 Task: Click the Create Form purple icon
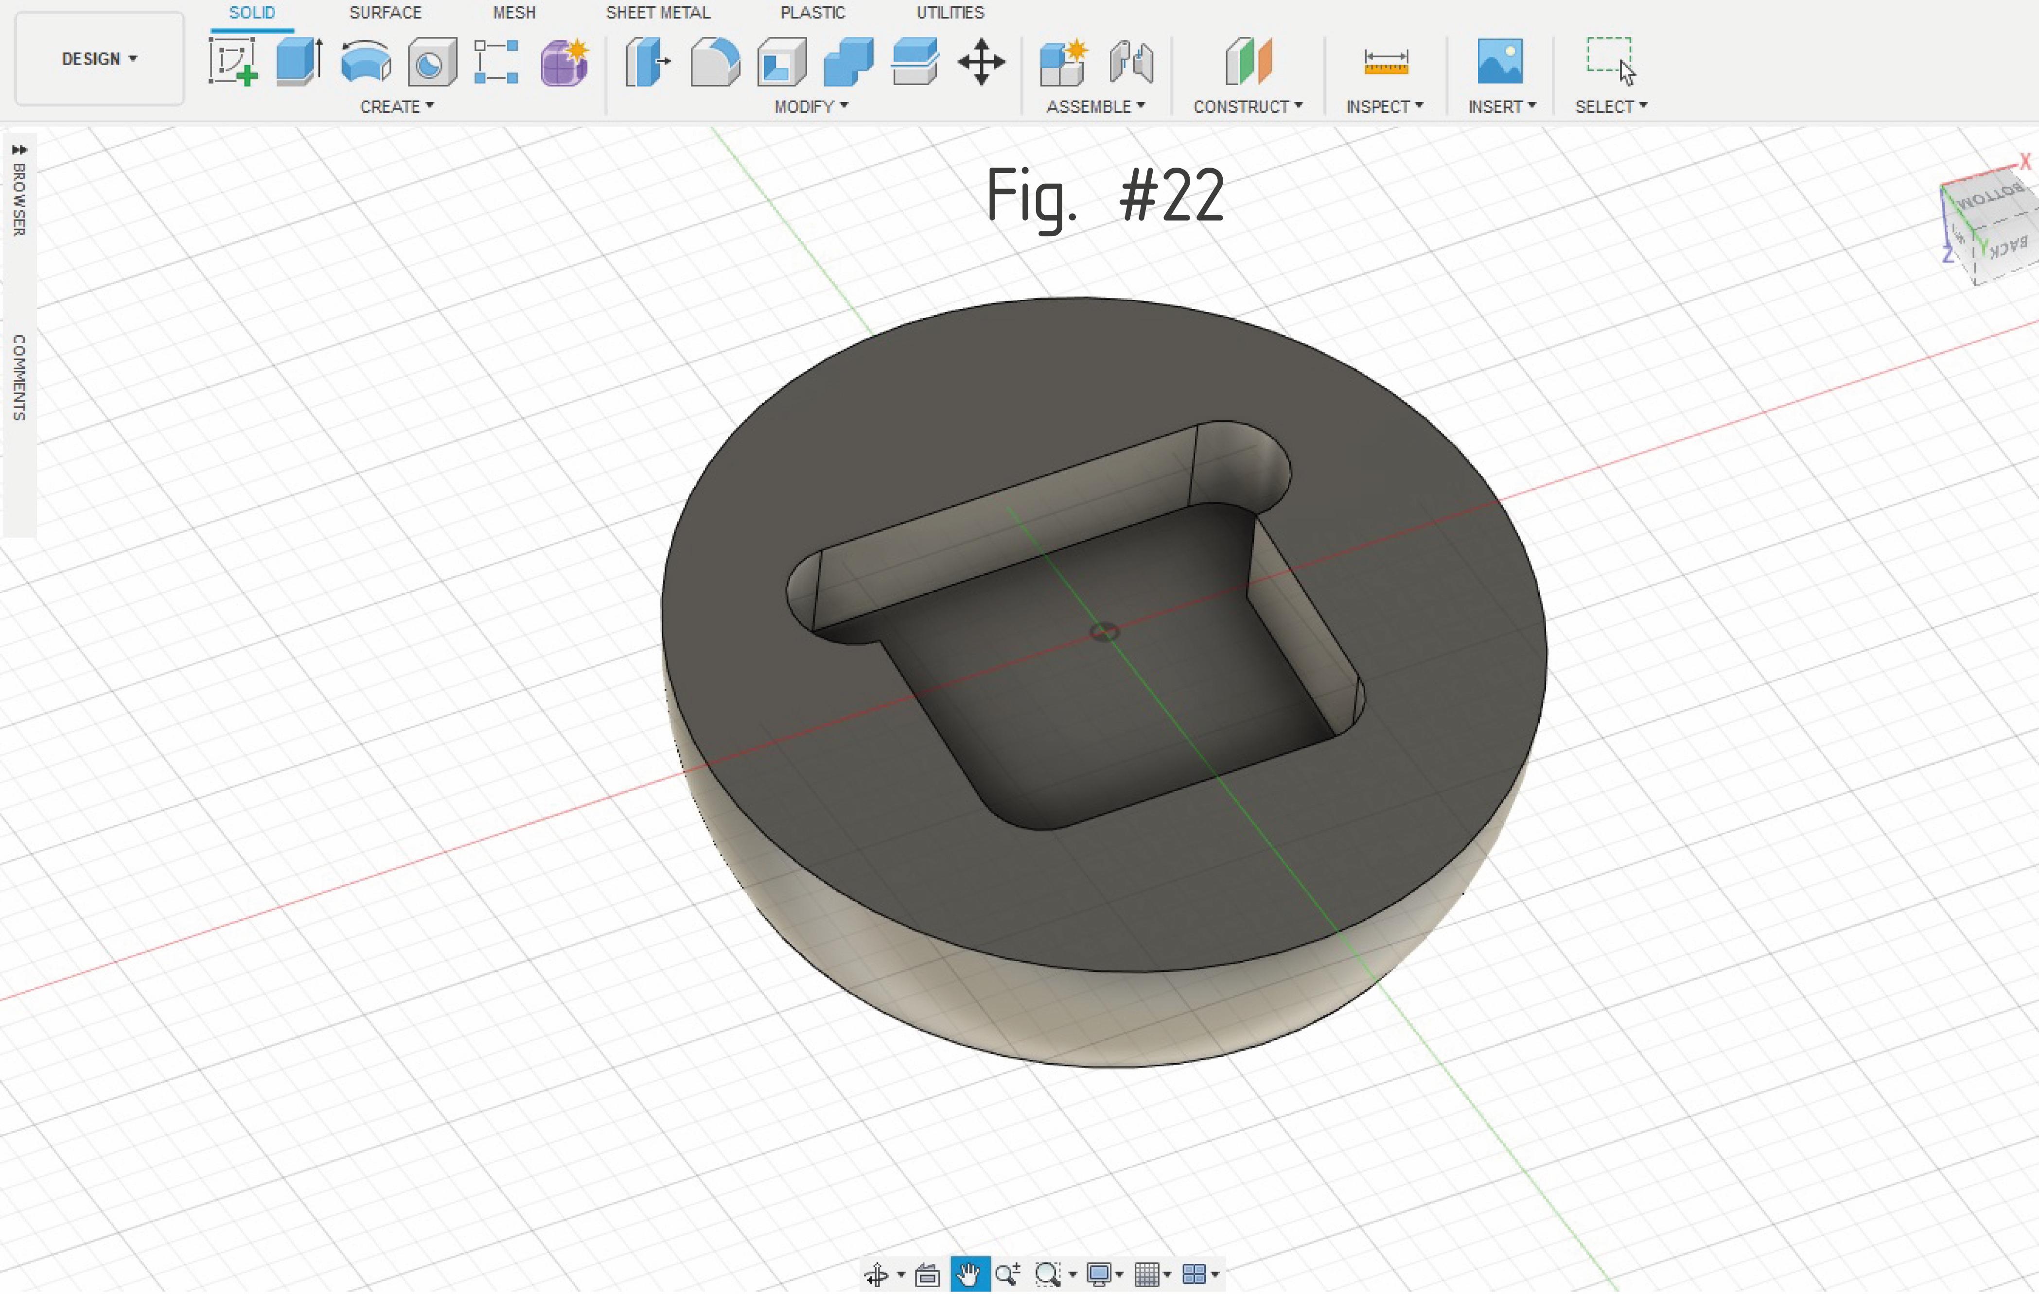coord(565,62)
